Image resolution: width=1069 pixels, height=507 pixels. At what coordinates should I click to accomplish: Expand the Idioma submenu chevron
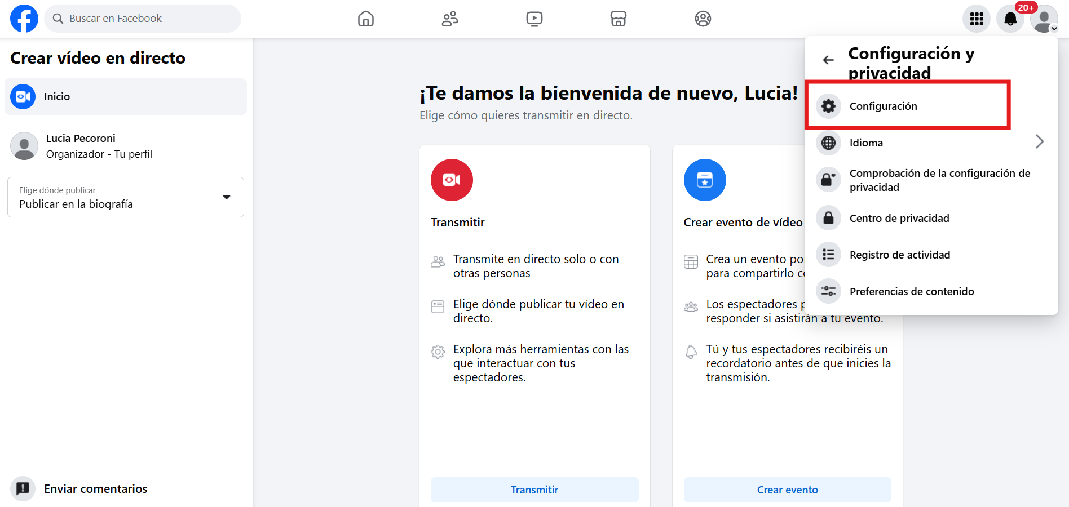tap(1039, 142)
